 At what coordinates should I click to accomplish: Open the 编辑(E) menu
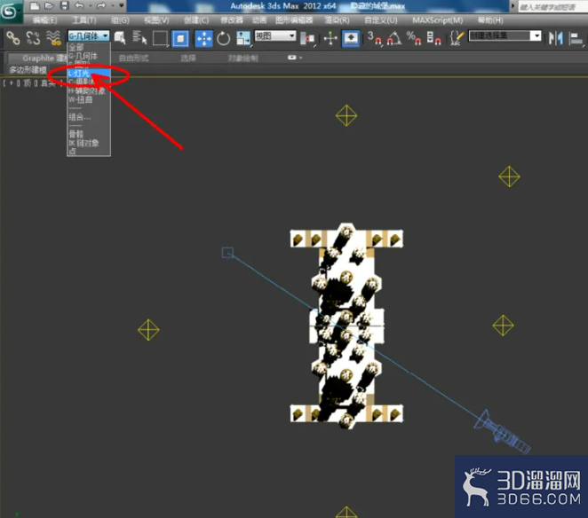click(44, 20)
